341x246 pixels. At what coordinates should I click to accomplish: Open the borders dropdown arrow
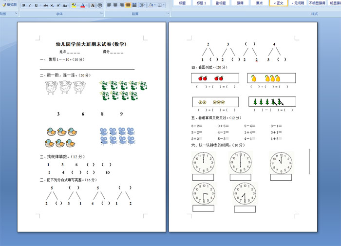coord(164,5)
